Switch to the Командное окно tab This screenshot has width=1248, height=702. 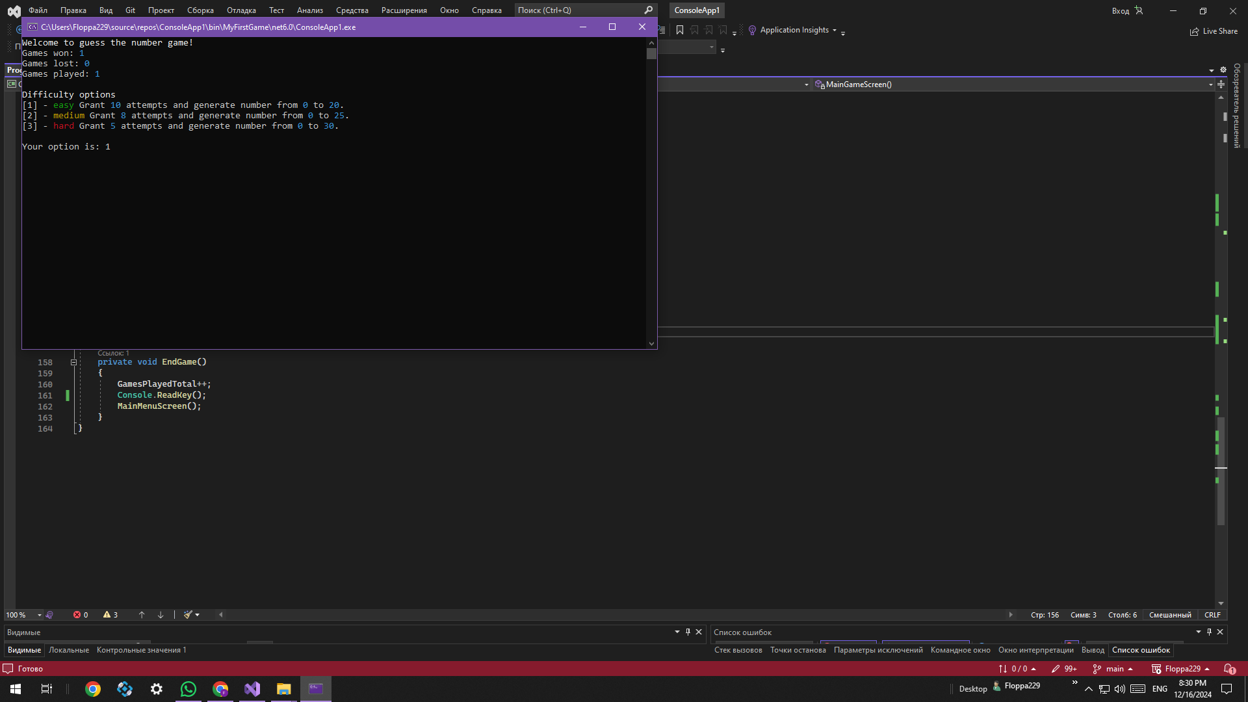click(960, 650)
